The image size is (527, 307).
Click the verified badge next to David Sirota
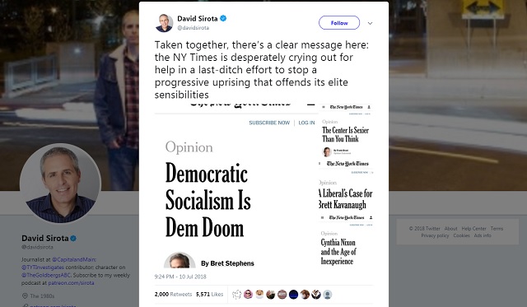click(223, 18)
